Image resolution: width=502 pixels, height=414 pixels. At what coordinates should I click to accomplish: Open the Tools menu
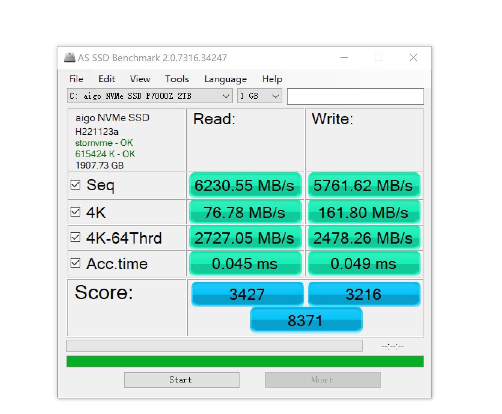click(177, 79)
